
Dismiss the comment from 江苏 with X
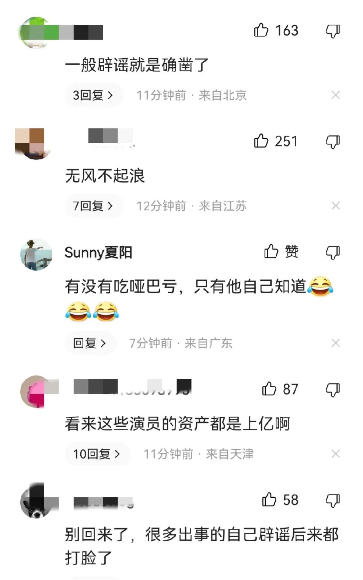coord(335,206)
